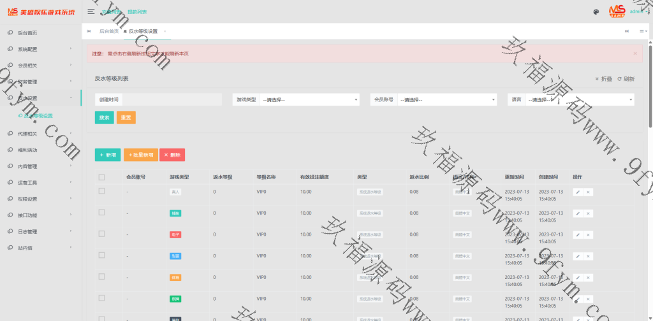Click the edit pencil in the 电子 row
Screen dimensions: 653x321
[578, 235]
